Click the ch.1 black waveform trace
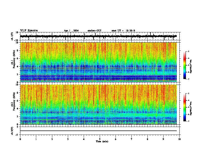 click(x=98, y=36)
